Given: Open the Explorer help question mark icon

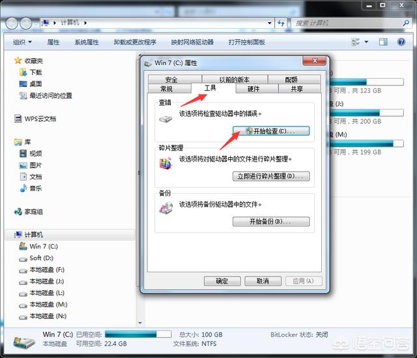Looking at the screenshot, I should click(x=401, y=42).
